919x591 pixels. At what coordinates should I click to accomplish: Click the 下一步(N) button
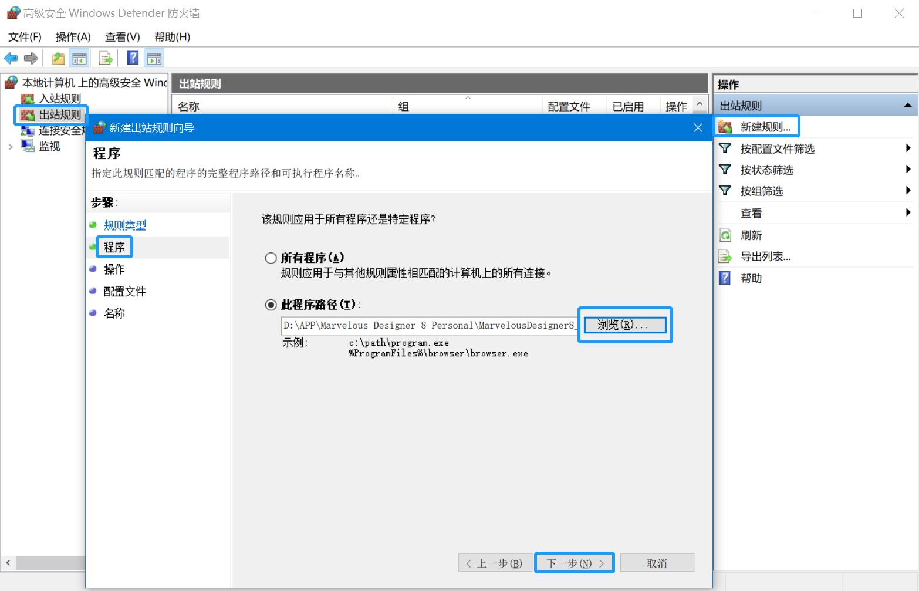pos(575,563)
